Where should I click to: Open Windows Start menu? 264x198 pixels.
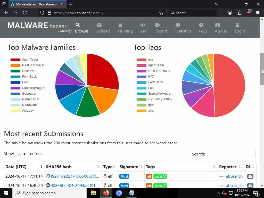click(x=6, y=193)
